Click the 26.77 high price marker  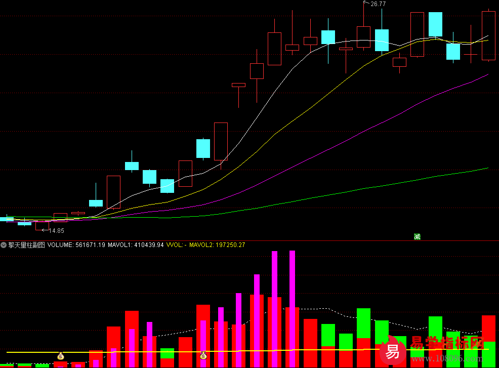pos(378,4)
